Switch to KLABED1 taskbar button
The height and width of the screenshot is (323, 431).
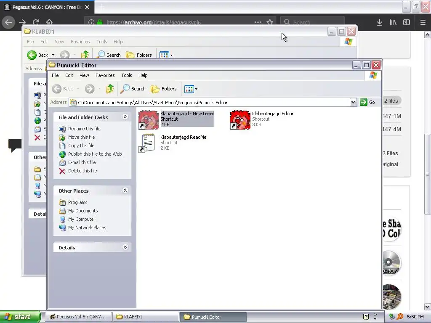[x=146, y=317]
